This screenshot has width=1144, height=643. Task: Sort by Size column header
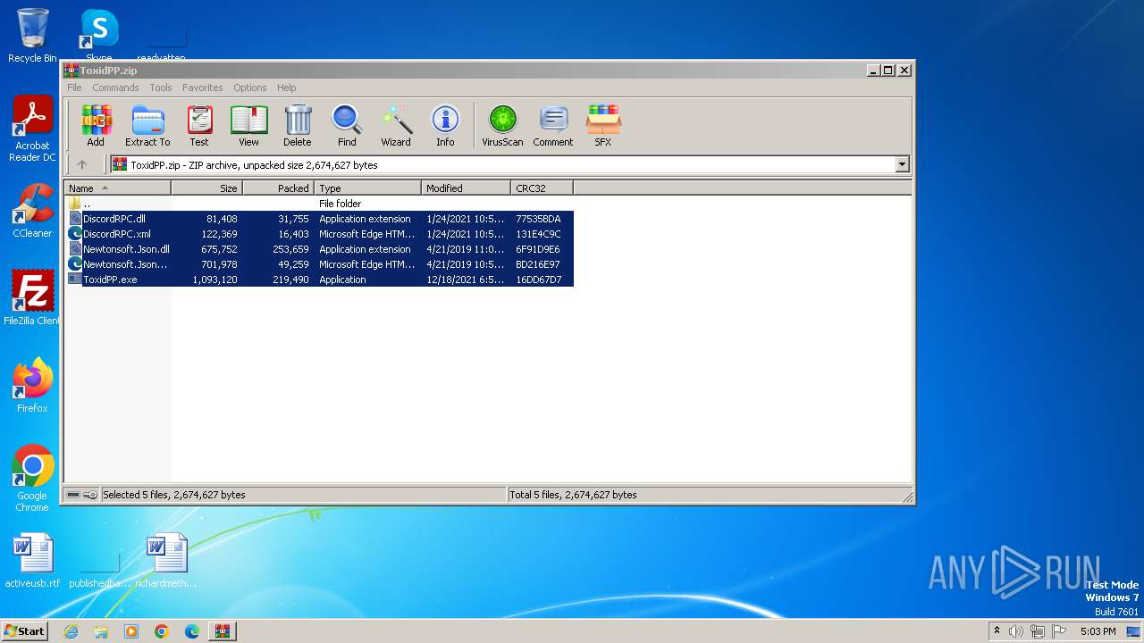207,188
